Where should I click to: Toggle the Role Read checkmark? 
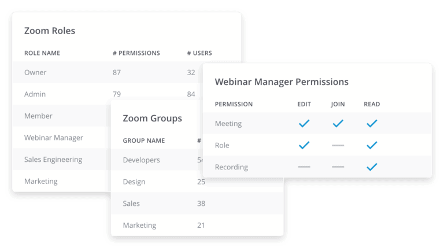(372, 145)
